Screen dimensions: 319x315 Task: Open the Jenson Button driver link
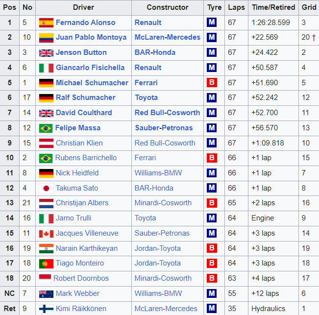point(81,52)
